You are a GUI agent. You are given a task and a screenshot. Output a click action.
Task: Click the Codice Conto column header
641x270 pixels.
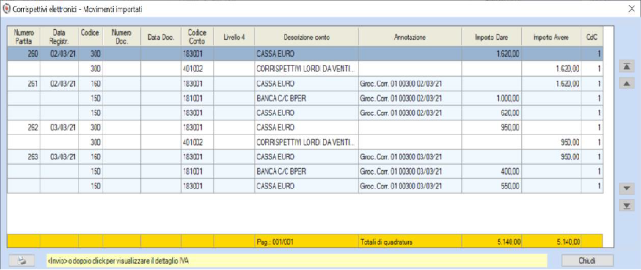[197, 37]
